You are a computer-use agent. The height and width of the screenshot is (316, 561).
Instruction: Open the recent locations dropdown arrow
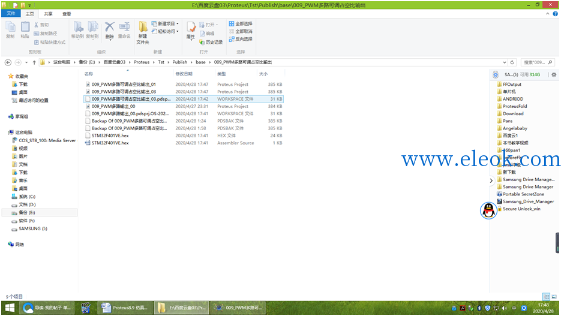click(x=26, y=62)
